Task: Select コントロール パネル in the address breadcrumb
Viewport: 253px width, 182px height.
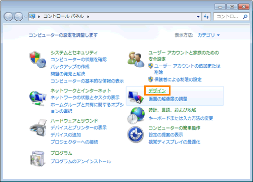Action: point(64,16)
